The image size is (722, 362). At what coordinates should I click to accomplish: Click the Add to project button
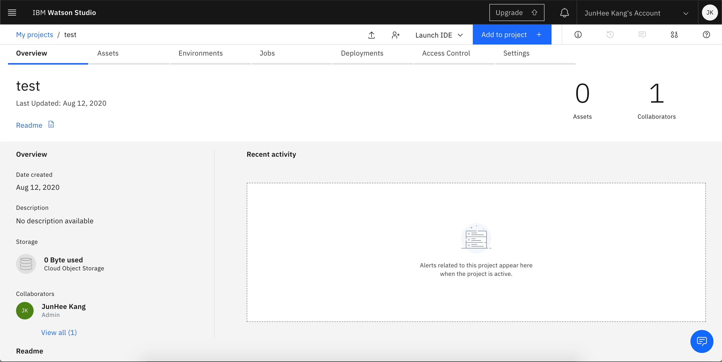pyautogui.click(x=511, y=35)
